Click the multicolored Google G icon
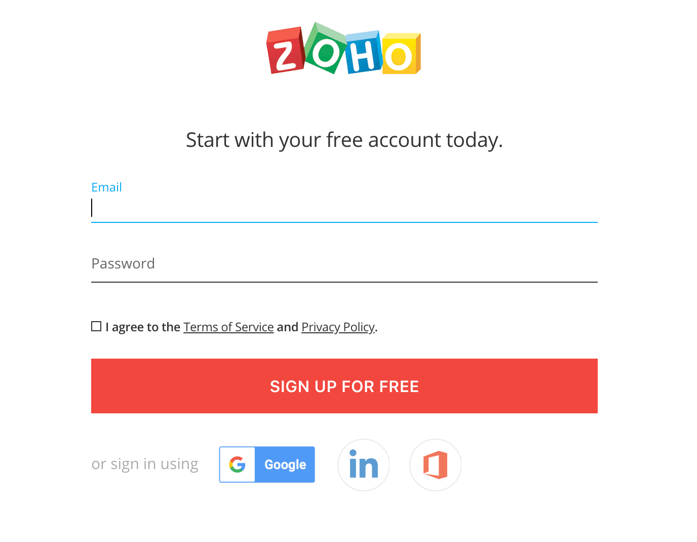 pyautogui.click(x=237, y=464)
